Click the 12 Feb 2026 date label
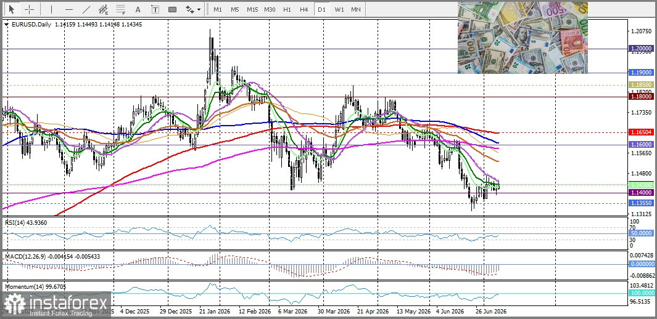657x319 pixels. point(254,312)
